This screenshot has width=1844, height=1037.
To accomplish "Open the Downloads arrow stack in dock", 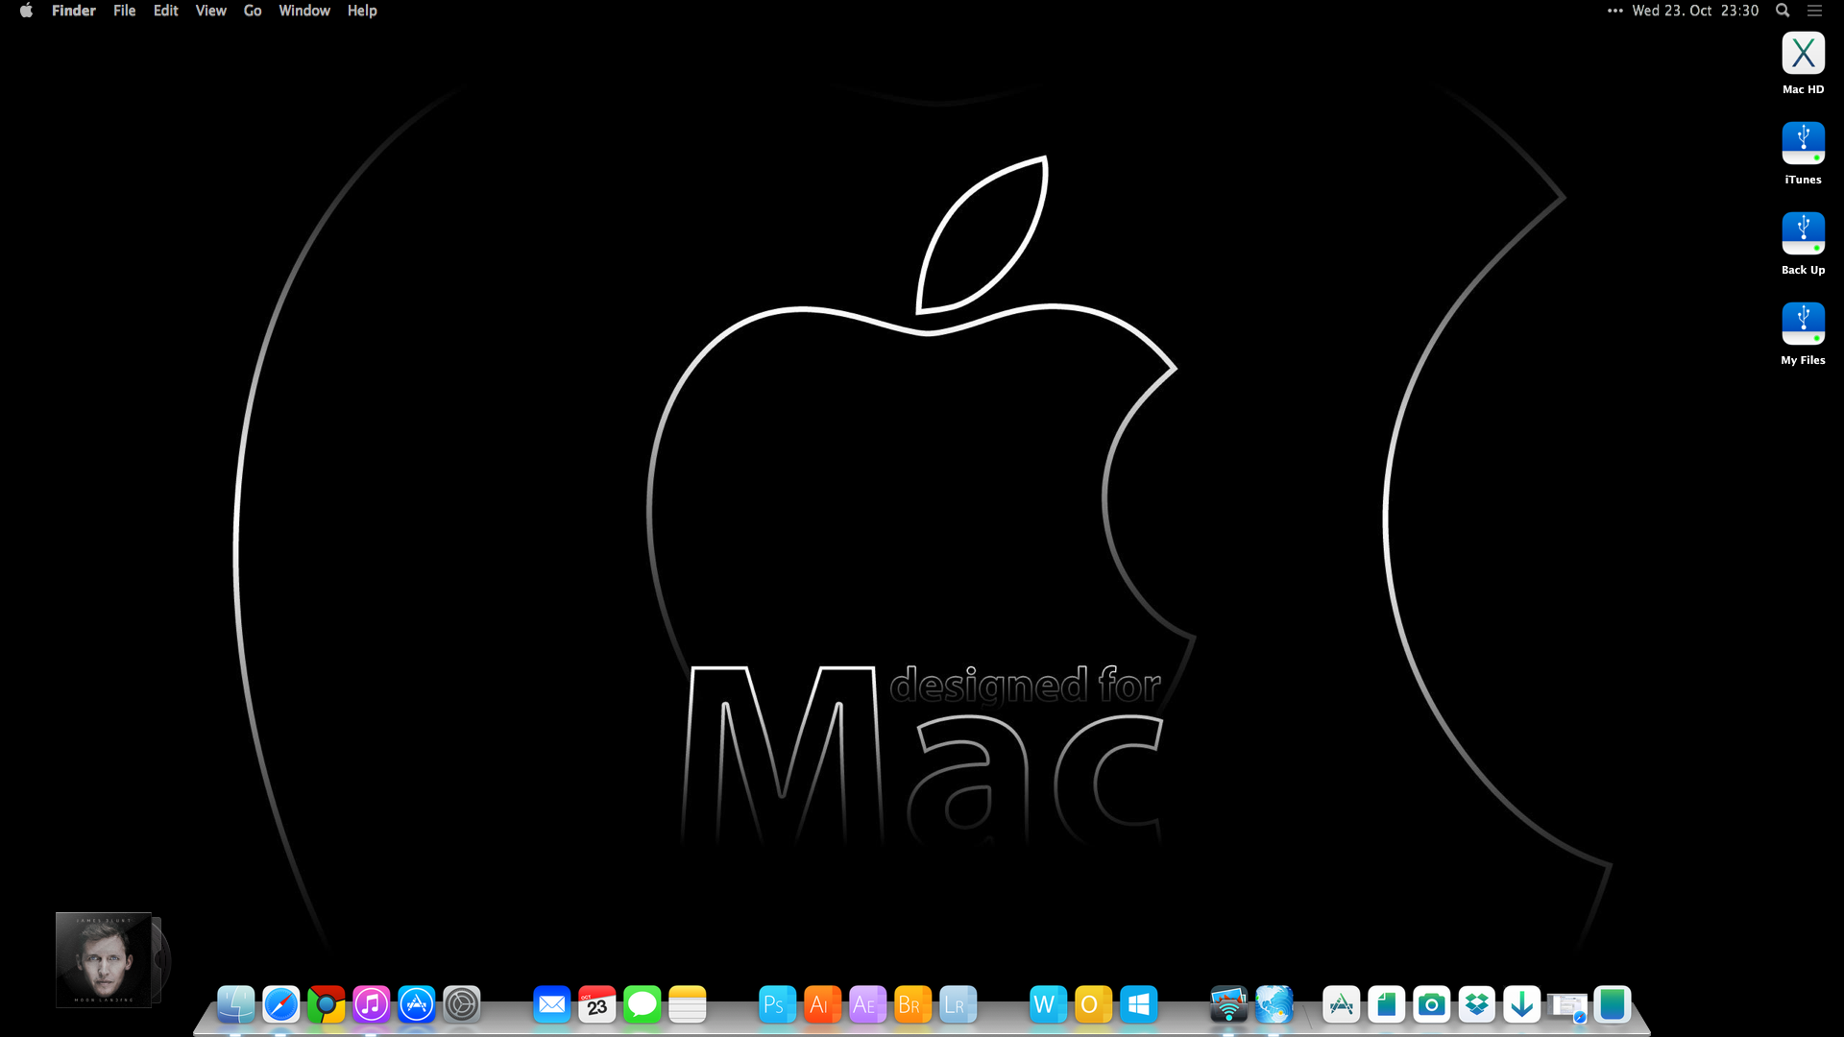I will point(1522,1004).
